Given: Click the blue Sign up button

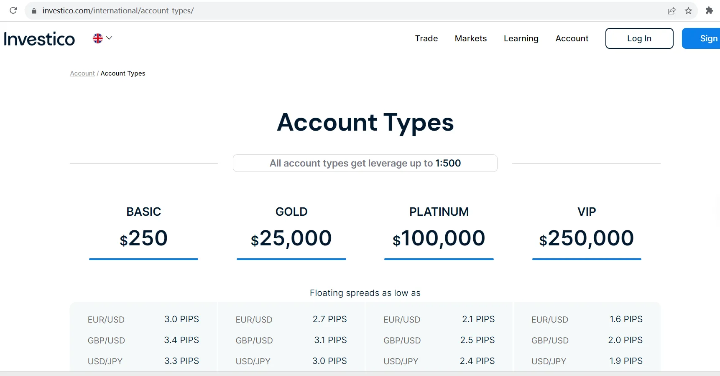Looking at the screenshot, I should click(x=701, y=38).
